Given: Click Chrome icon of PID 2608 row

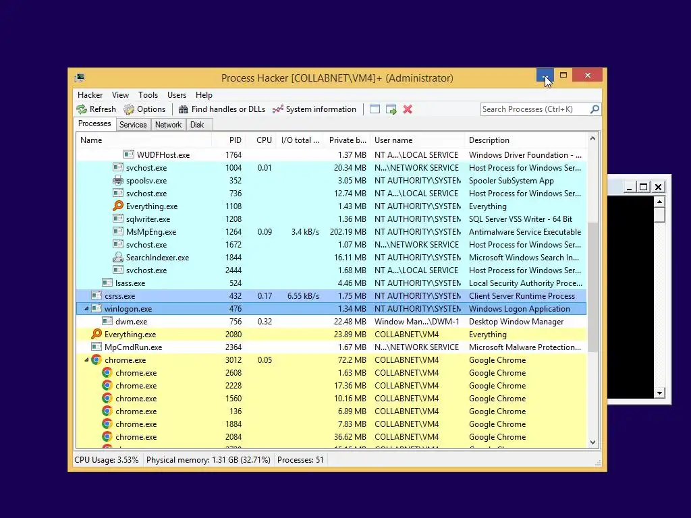Looking at the screenshot, I should pos(107,372).
